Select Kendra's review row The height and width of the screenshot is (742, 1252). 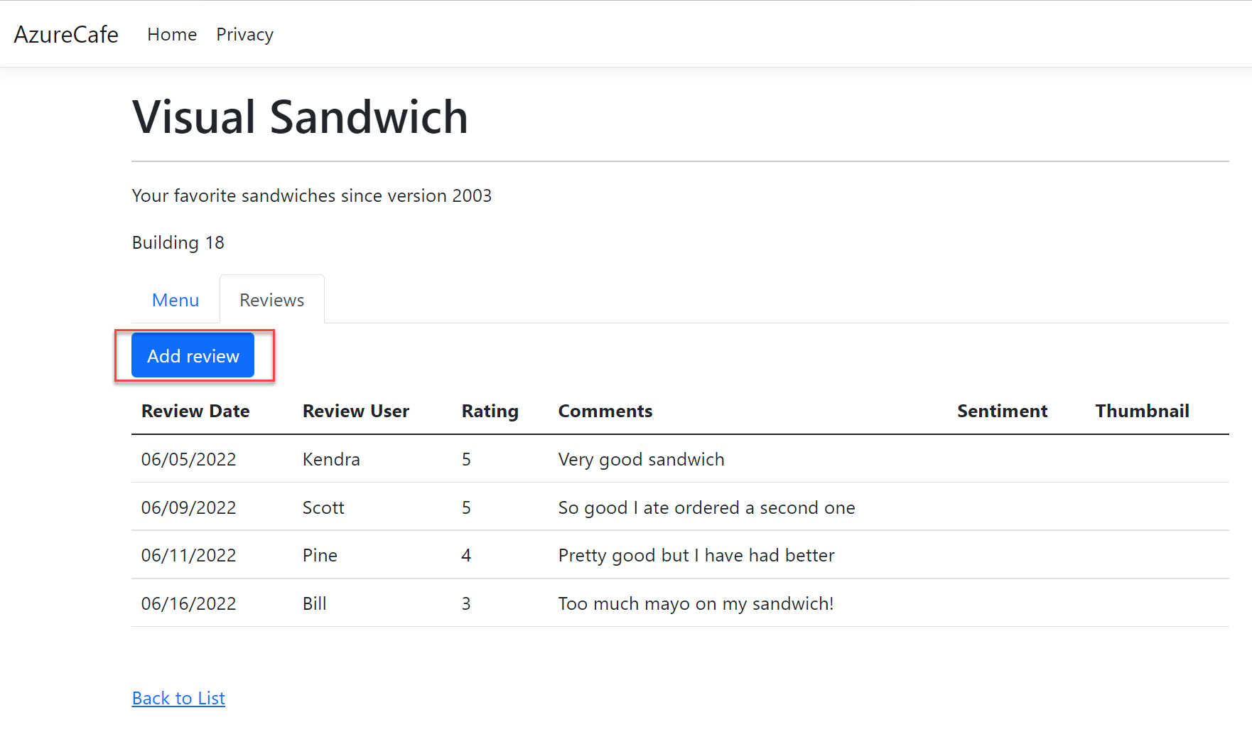click(331, 459)
